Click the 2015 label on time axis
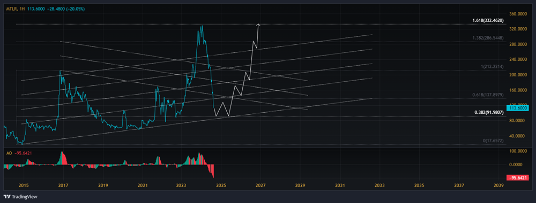 (24, 185)
